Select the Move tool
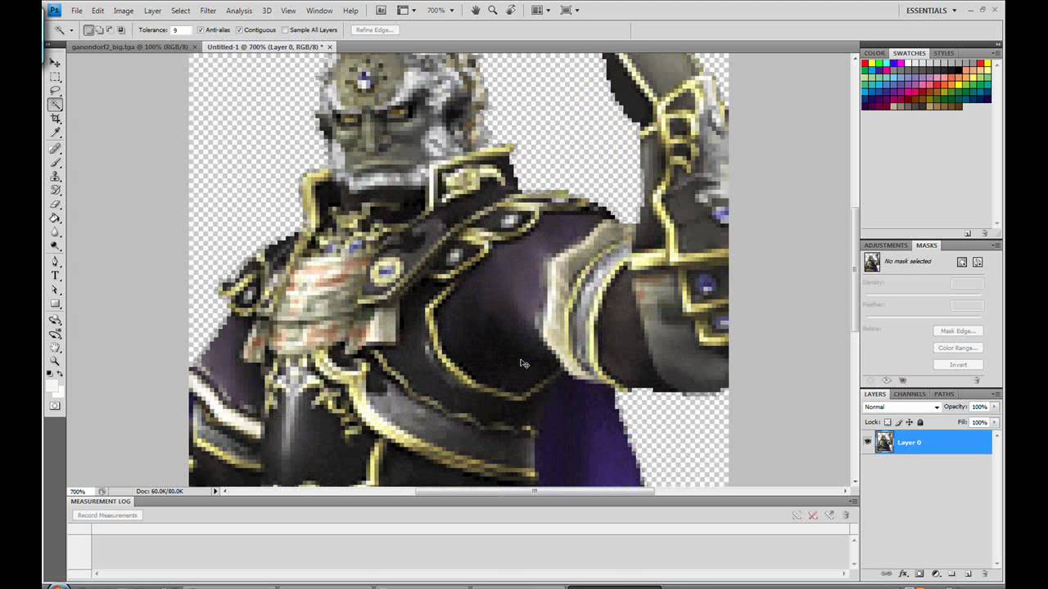The image size is (1048, 589). tap(55, 62)
